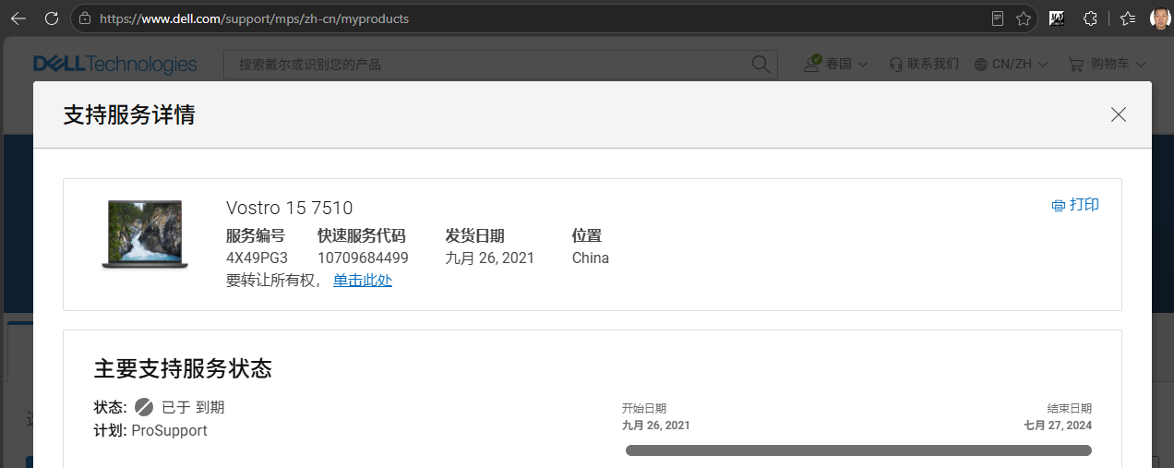Click plan ProSupport text
1174x468 pixels.
(x=169, y=430)
